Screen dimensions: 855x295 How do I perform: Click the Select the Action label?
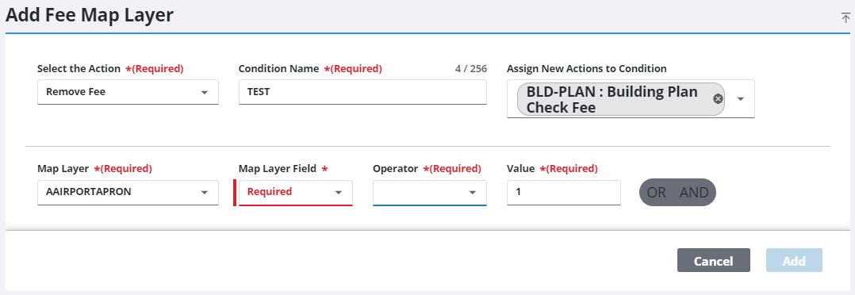tap(79, 69)
